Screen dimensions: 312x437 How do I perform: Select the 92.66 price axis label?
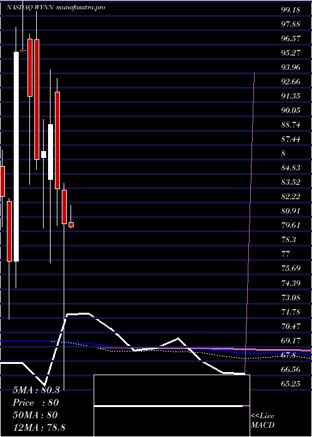[x=290, y=82]
